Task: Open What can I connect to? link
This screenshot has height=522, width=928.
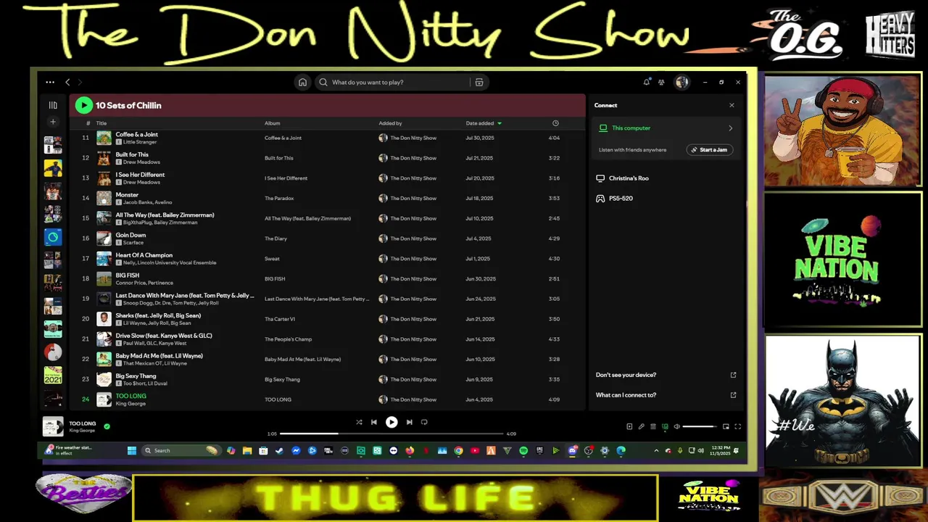Action: (x=626, y=395)
